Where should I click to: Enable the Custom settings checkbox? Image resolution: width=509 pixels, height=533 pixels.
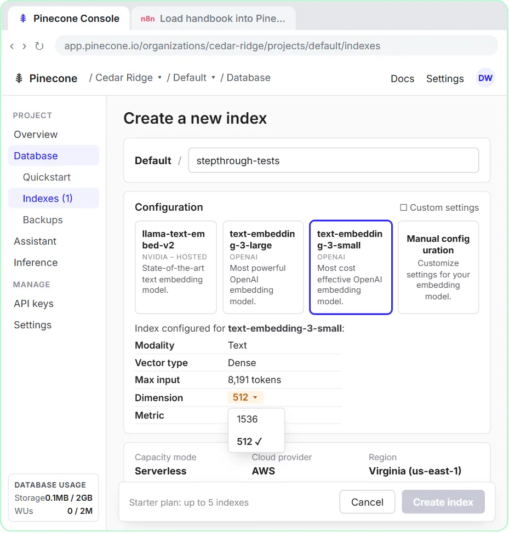[403, 207]
